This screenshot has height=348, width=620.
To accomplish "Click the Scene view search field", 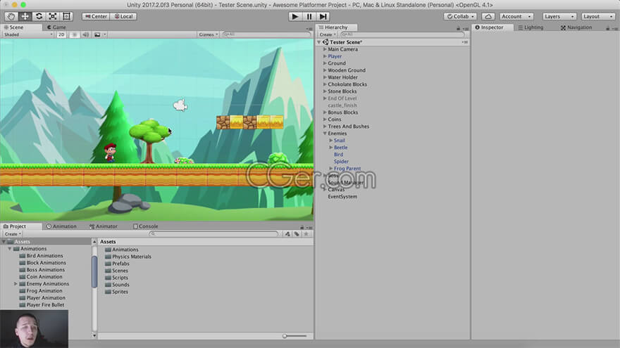I will (x=266, y=34).
